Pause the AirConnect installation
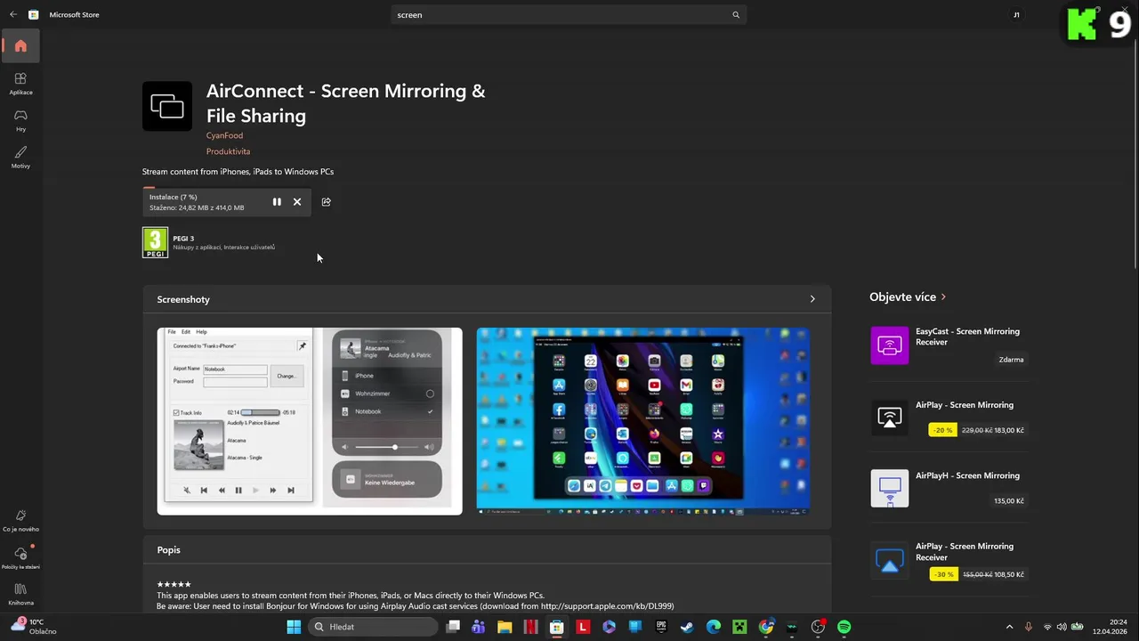Screen dimensions: 1139x641 pyautogui.click(x=277, y=202)
